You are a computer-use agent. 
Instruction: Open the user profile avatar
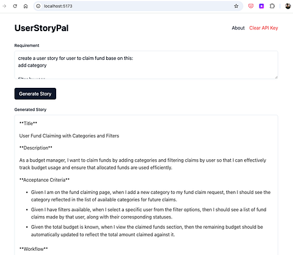click(x=288, y=6)
